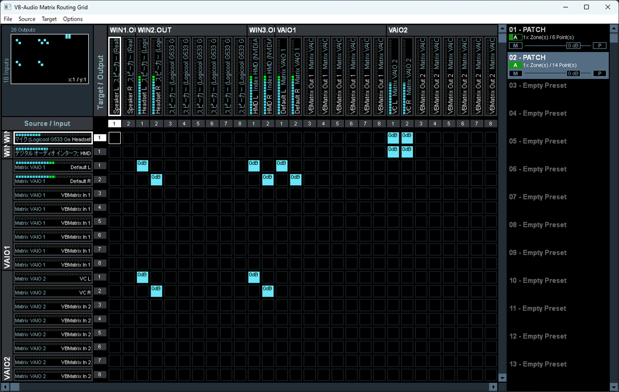Toggle patch point VC R to HMD R
This screenshot has width=619, height=392.
[268, 291]
